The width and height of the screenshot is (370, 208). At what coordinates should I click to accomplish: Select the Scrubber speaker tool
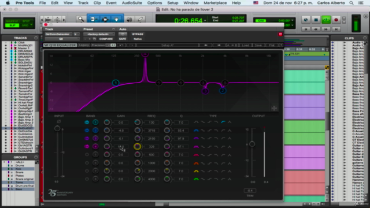click(129, 19)
